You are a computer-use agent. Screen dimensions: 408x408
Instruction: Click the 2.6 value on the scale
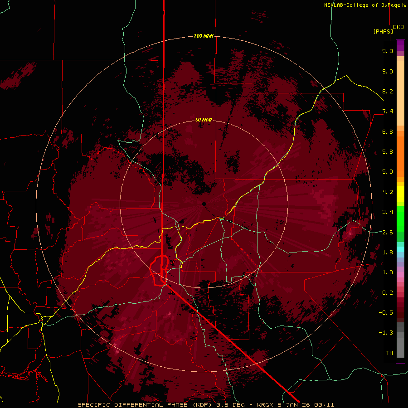click(388, 233)
